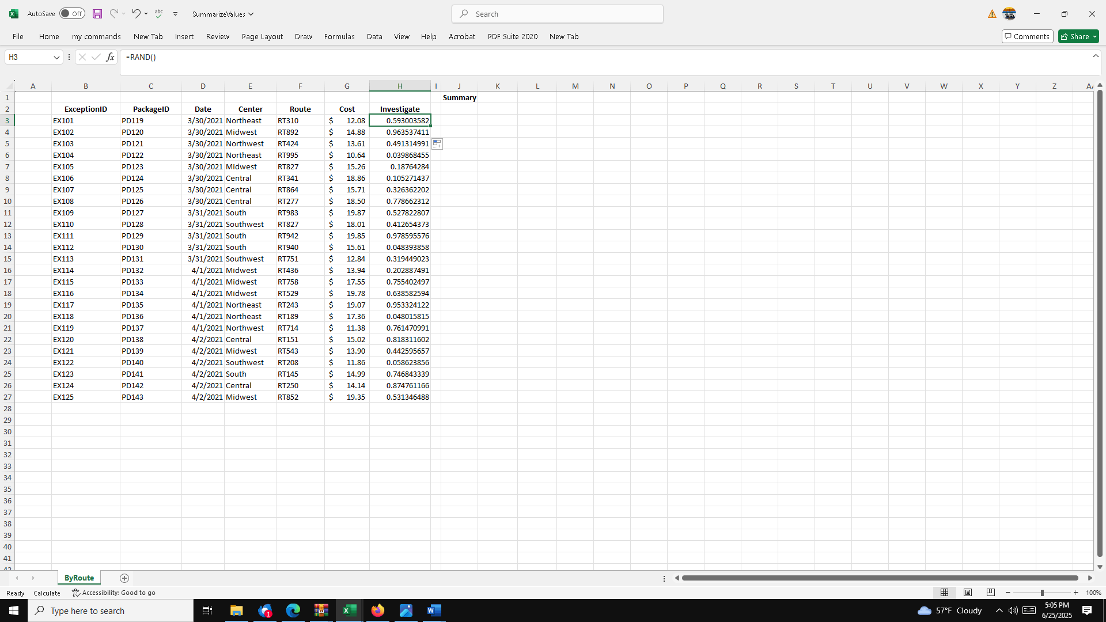The image size is (1106, 622).
Task: Open the Share button dropdown
Action: click(x=1094, y=37)
